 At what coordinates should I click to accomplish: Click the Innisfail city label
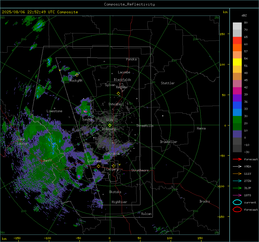pyautogui.click(x=116, y=104)
